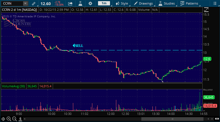
Task: Click the CCRN symbol input field
Action: click(x=11, y=4)
